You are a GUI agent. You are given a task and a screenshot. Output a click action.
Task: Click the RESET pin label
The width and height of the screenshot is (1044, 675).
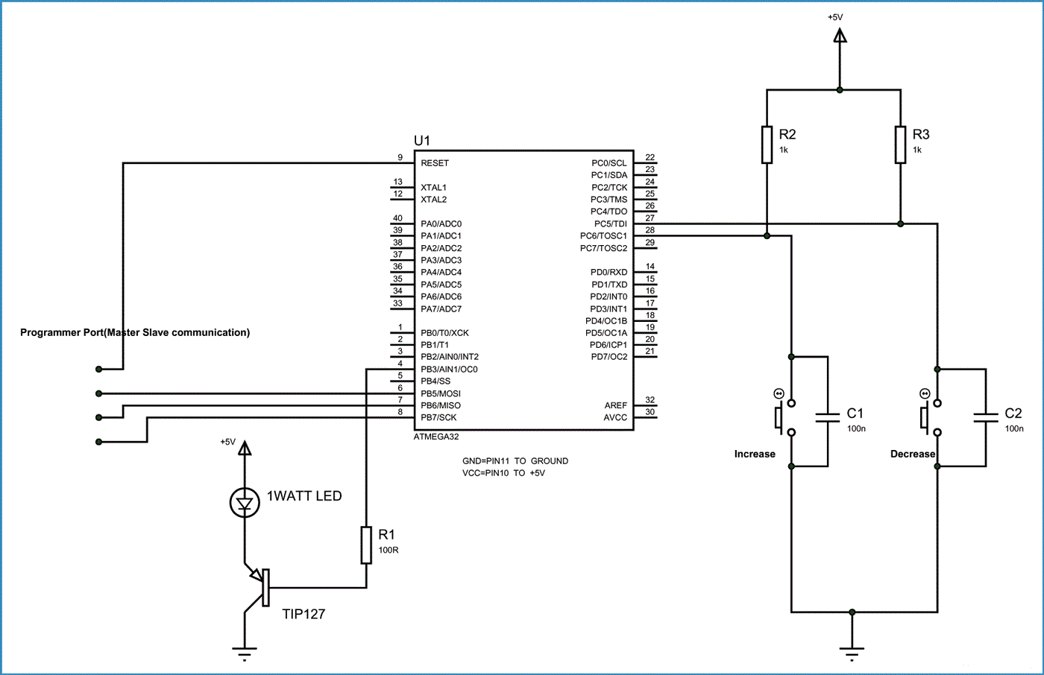pos(435,163)
